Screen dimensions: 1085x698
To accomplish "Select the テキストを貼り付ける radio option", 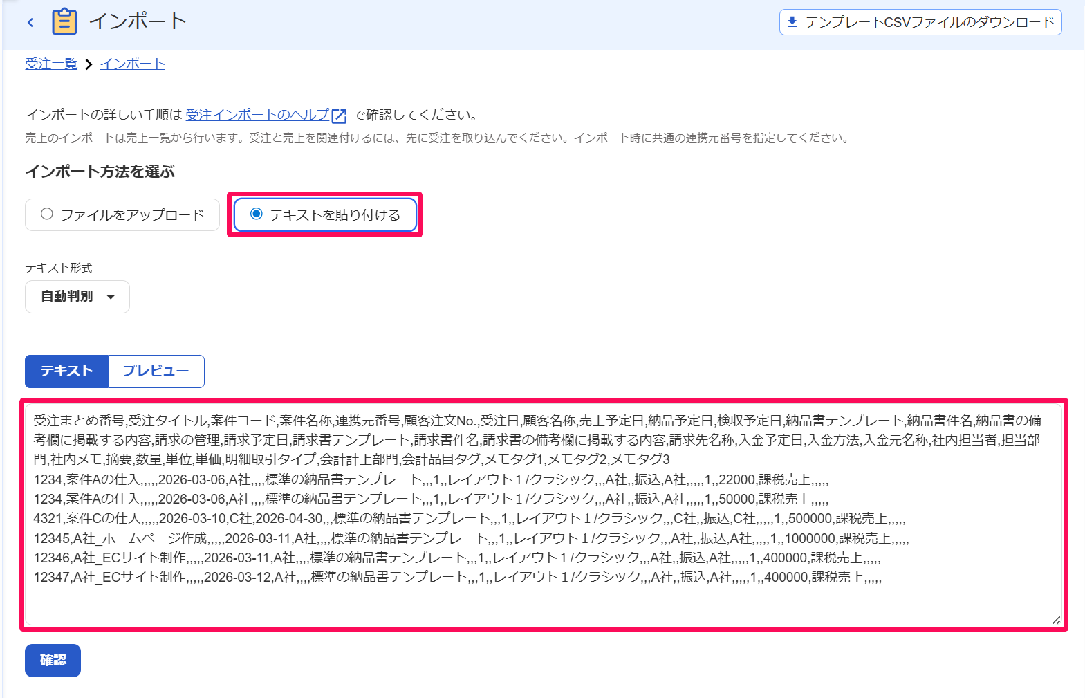I will tap(325, 214).
